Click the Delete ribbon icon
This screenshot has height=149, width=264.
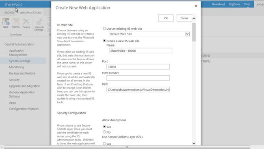click(26, 23)
